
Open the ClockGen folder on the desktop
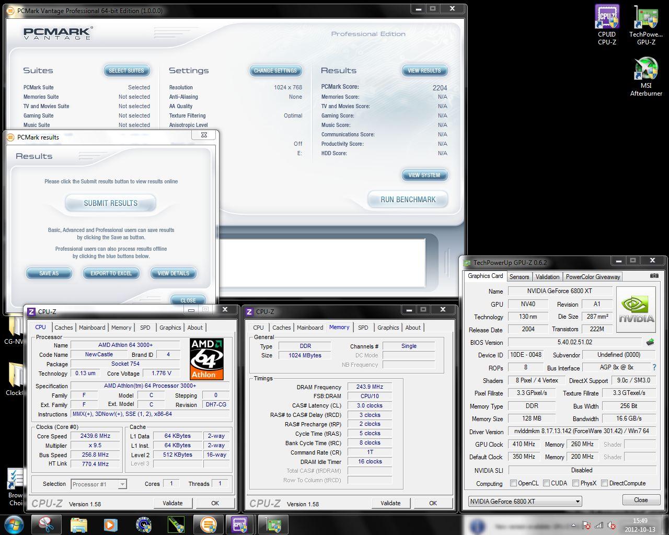pyautogui.click(x=14, y=379)
